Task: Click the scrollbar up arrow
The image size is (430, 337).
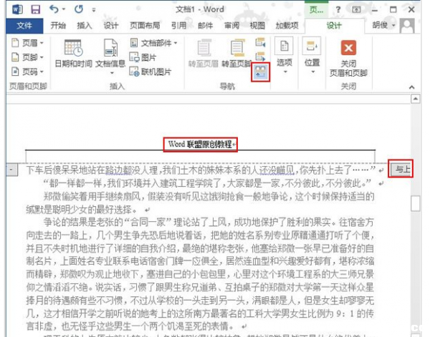Action: (x=416, y=99)
